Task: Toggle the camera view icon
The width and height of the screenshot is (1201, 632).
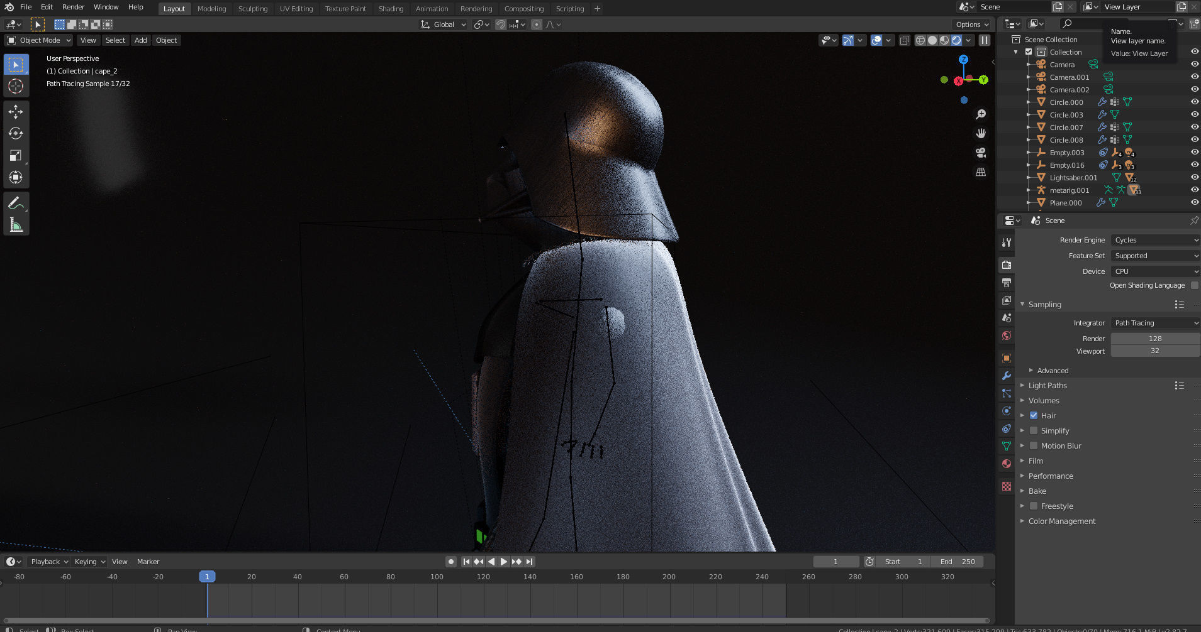Action: tap(981, 153)
